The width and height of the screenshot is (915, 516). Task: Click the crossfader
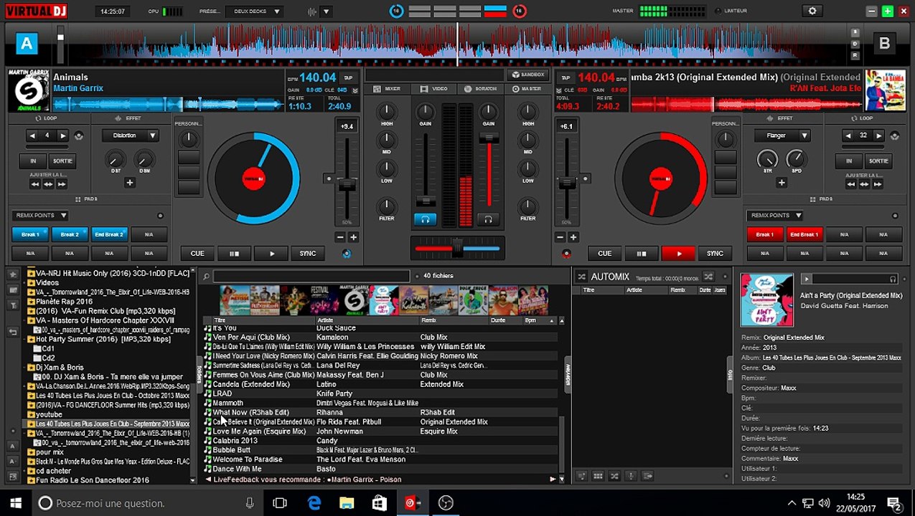pos(457,249)
